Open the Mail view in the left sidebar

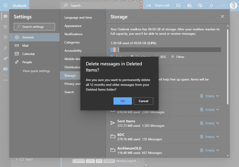coord(5,16)
